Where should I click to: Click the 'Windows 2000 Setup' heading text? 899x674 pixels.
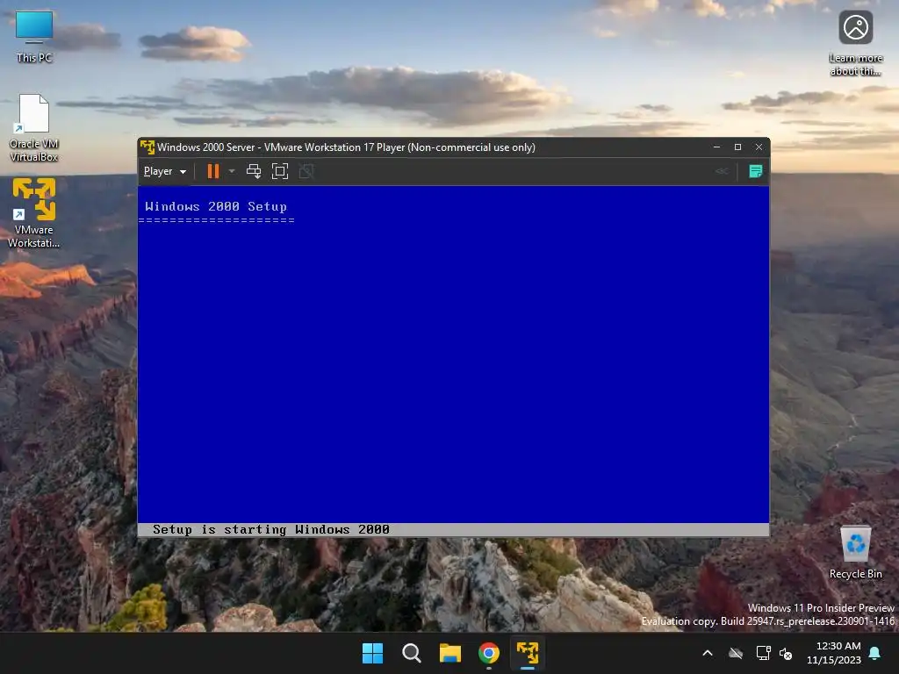click(216, 206)
